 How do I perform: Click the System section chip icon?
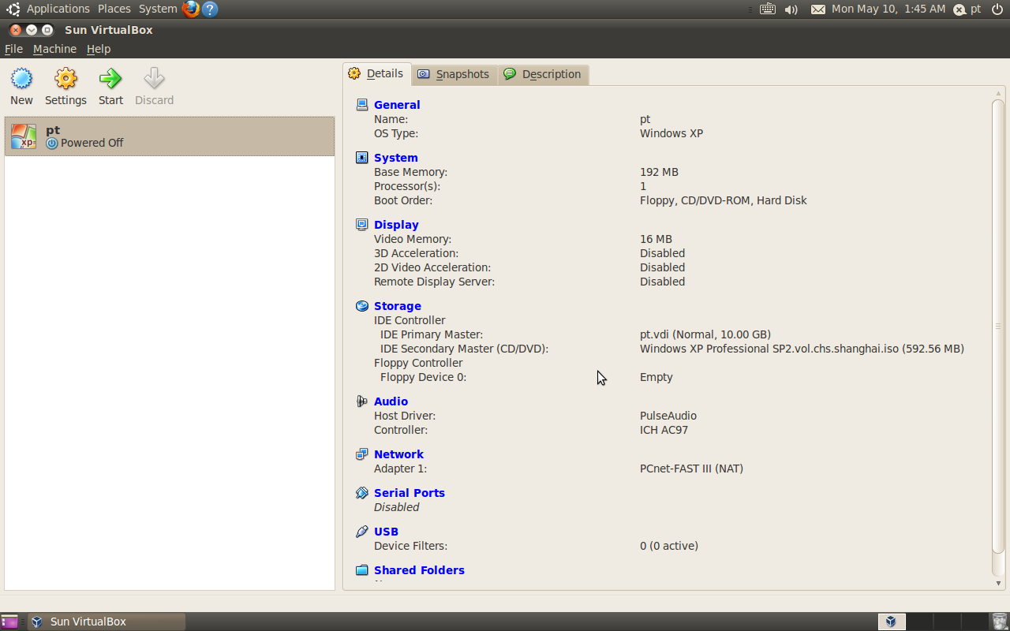pos(362,158)
